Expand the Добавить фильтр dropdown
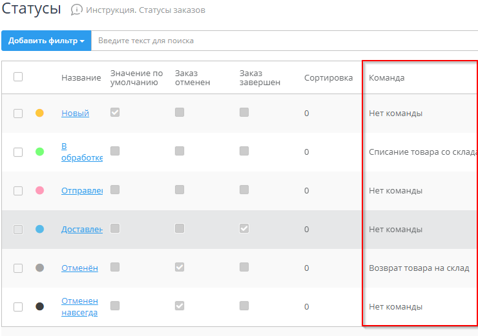This screenshot has width=478, height=336. coord(47,41)
